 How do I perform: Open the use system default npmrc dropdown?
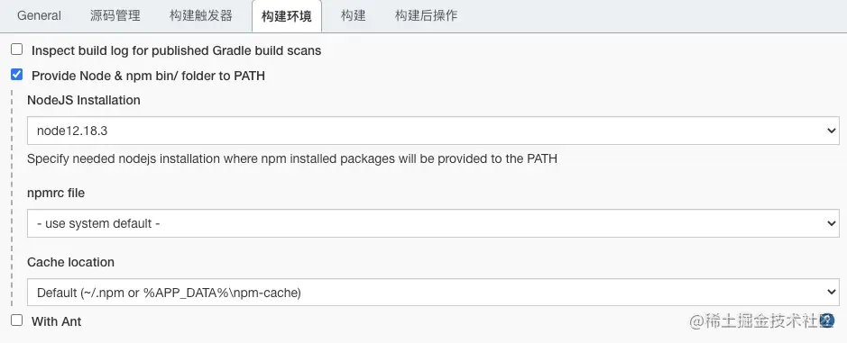pos(433,223)
